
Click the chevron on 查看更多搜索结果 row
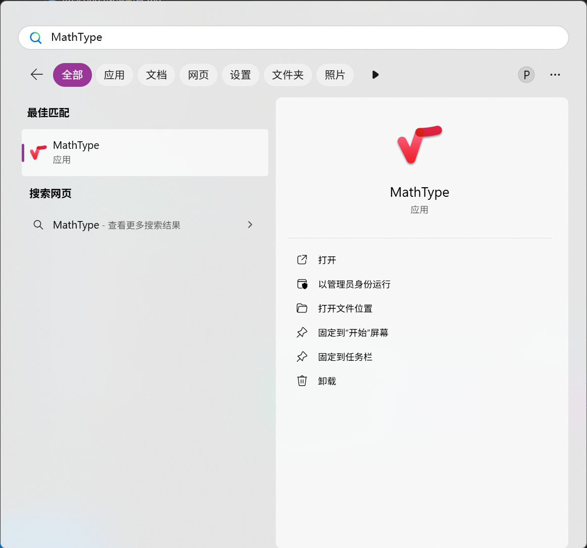coord(250,225)
